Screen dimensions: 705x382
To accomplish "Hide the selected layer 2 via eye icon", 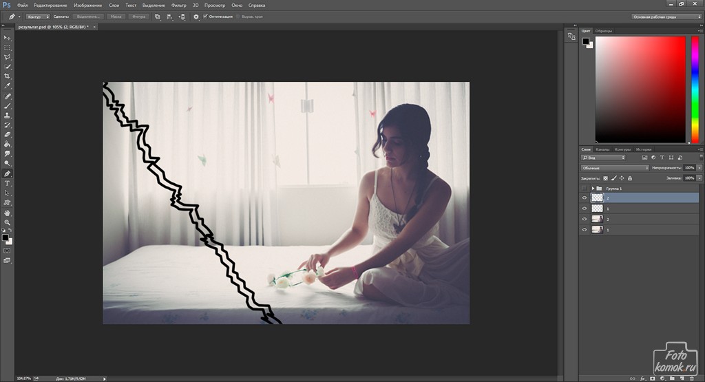I will coord(585,198).
